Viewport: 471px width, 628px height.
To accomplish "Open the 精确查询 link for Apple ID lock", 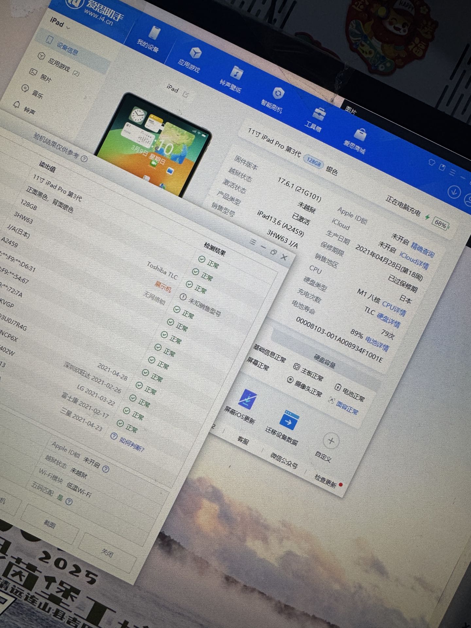I will coord(423,250).
